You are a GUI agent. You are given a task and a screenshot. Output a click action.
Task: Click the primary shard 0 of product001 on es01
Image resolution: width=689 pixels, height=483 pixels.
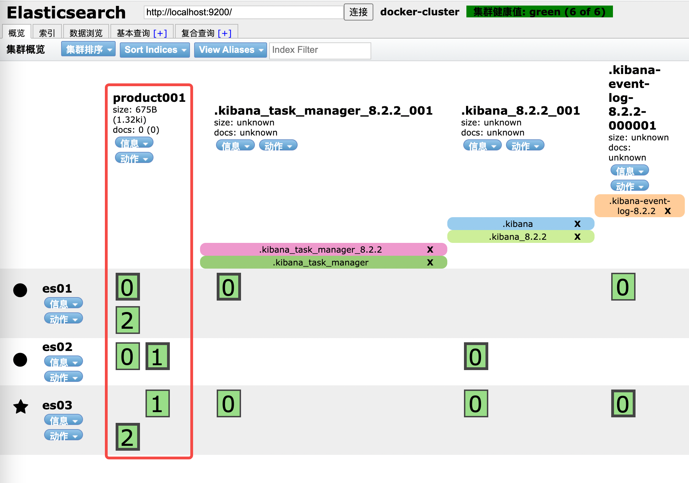(x=127, y=287)
